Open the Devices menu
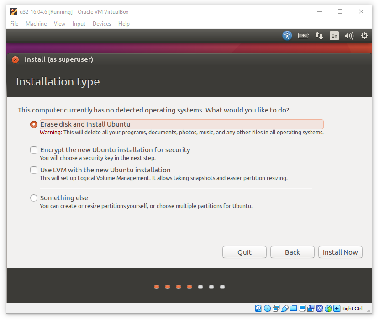 coord(102,24)
